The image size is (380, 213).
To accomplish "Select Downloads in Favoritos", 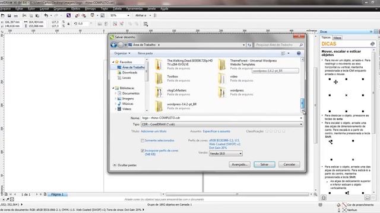I will 129,72.
